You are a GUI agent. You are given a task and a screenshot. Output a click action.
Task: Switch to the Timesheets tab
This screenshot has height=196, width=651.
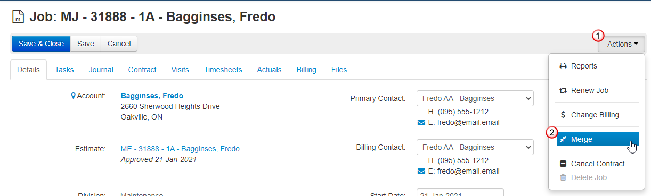coord(223,70)
